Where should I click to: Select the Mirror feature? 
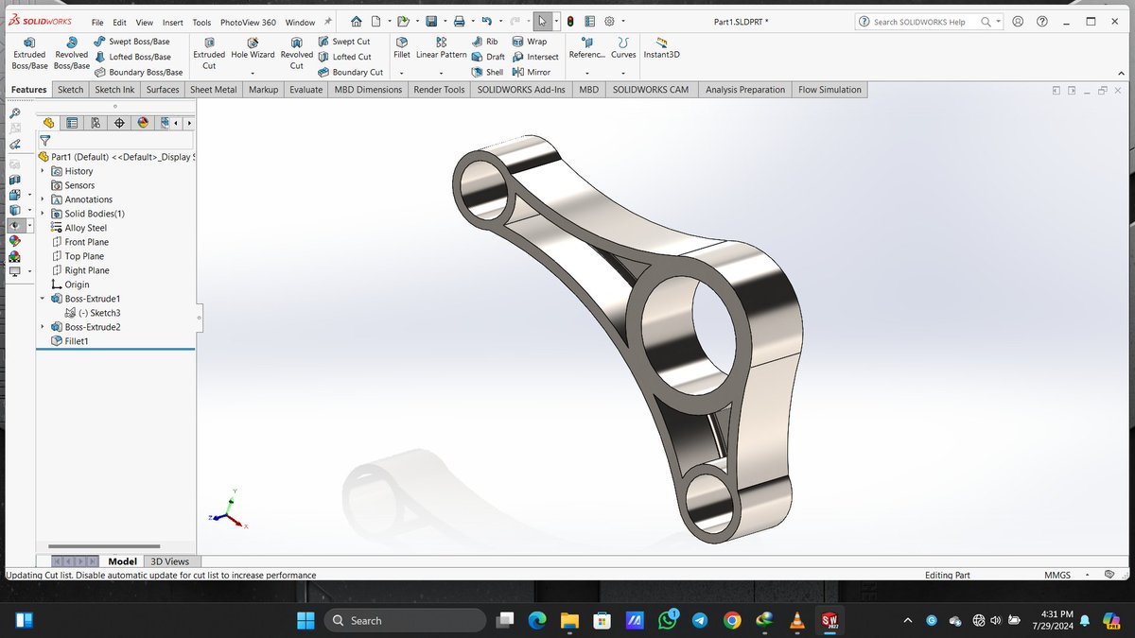pos(532,72)
